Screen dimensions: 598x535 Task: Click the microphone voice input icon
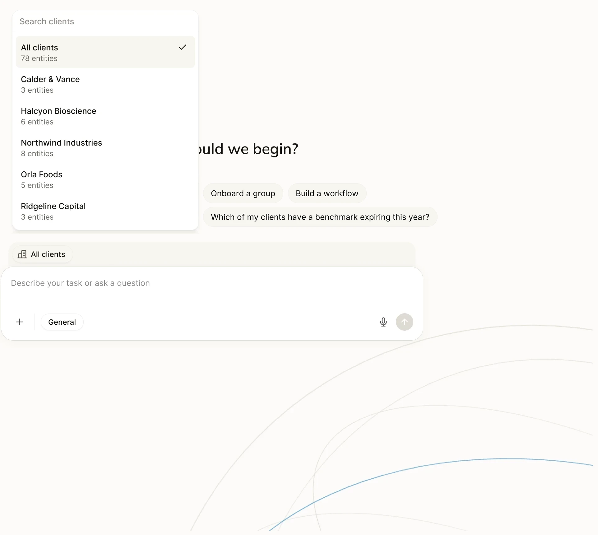pos(383,322)
